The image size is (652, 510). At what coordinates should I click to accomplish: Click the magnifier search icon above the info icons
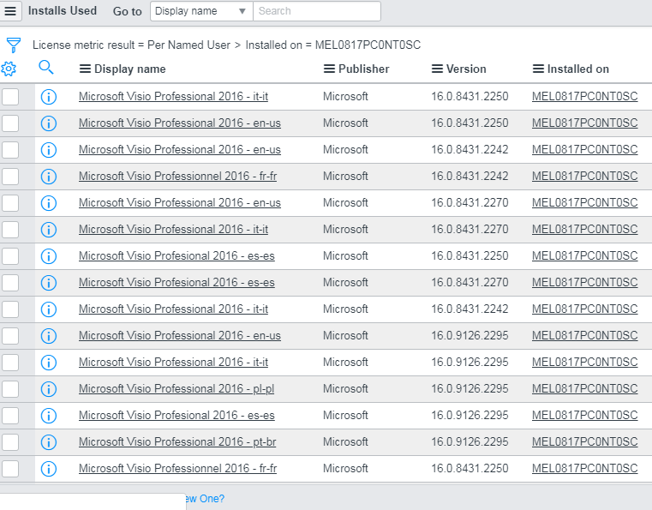click(46, 67)
